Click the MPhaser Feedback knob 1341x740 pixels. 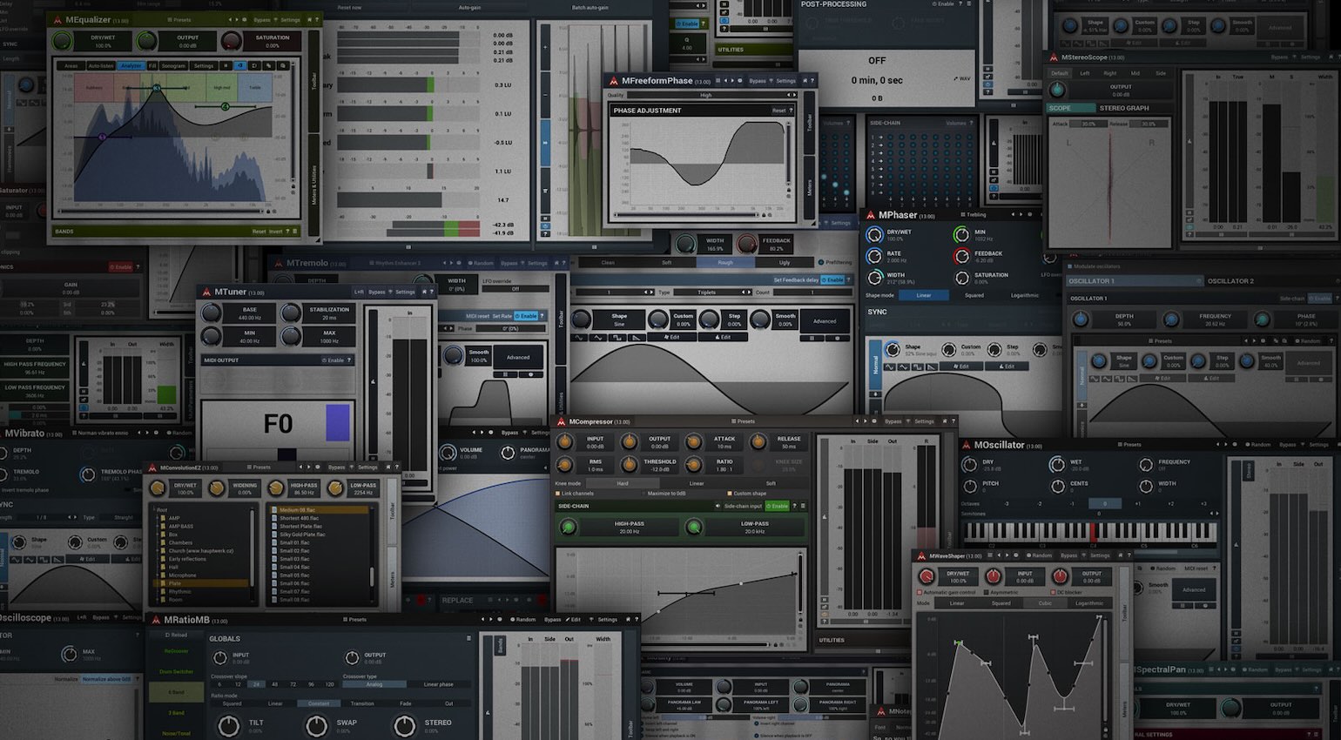click(961, 256)
